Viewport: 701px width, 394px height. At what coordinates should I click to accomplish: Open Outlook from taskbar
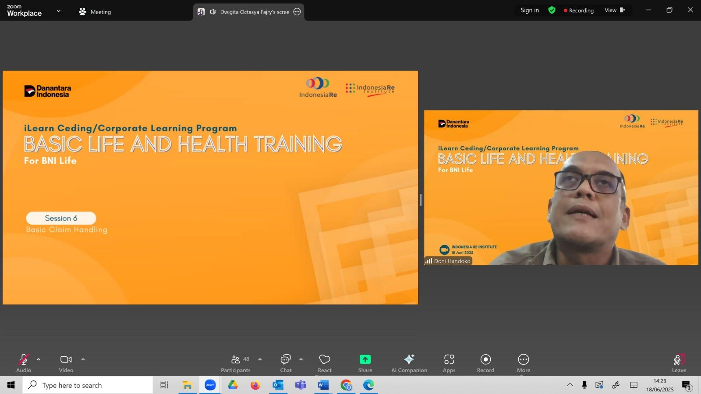278,385
